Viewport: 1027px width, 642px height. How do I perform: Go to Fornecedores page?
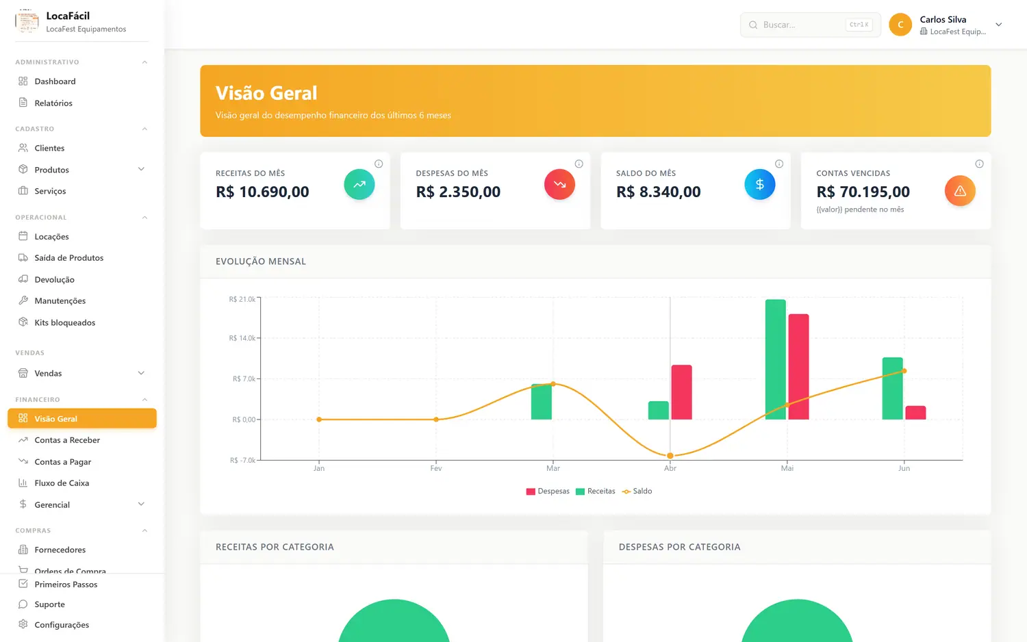click(82, 550)
